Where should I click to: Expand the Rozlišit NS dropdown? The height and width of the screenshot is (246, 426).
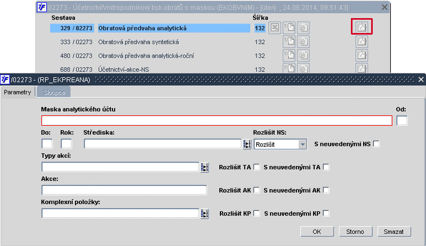pos(302,144)
